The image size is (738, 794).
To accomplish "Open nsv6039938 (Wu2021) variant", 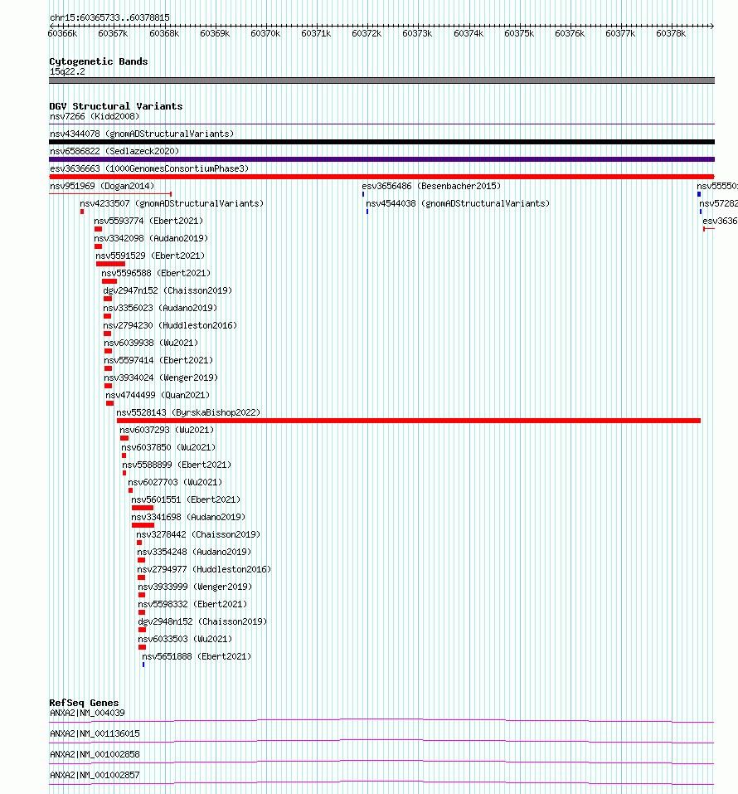I will click(151, 343).
